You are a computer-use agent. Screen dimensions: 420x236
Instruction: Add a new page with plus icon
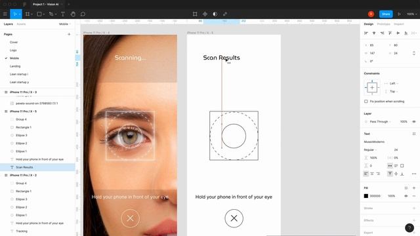tap(69, 34)
